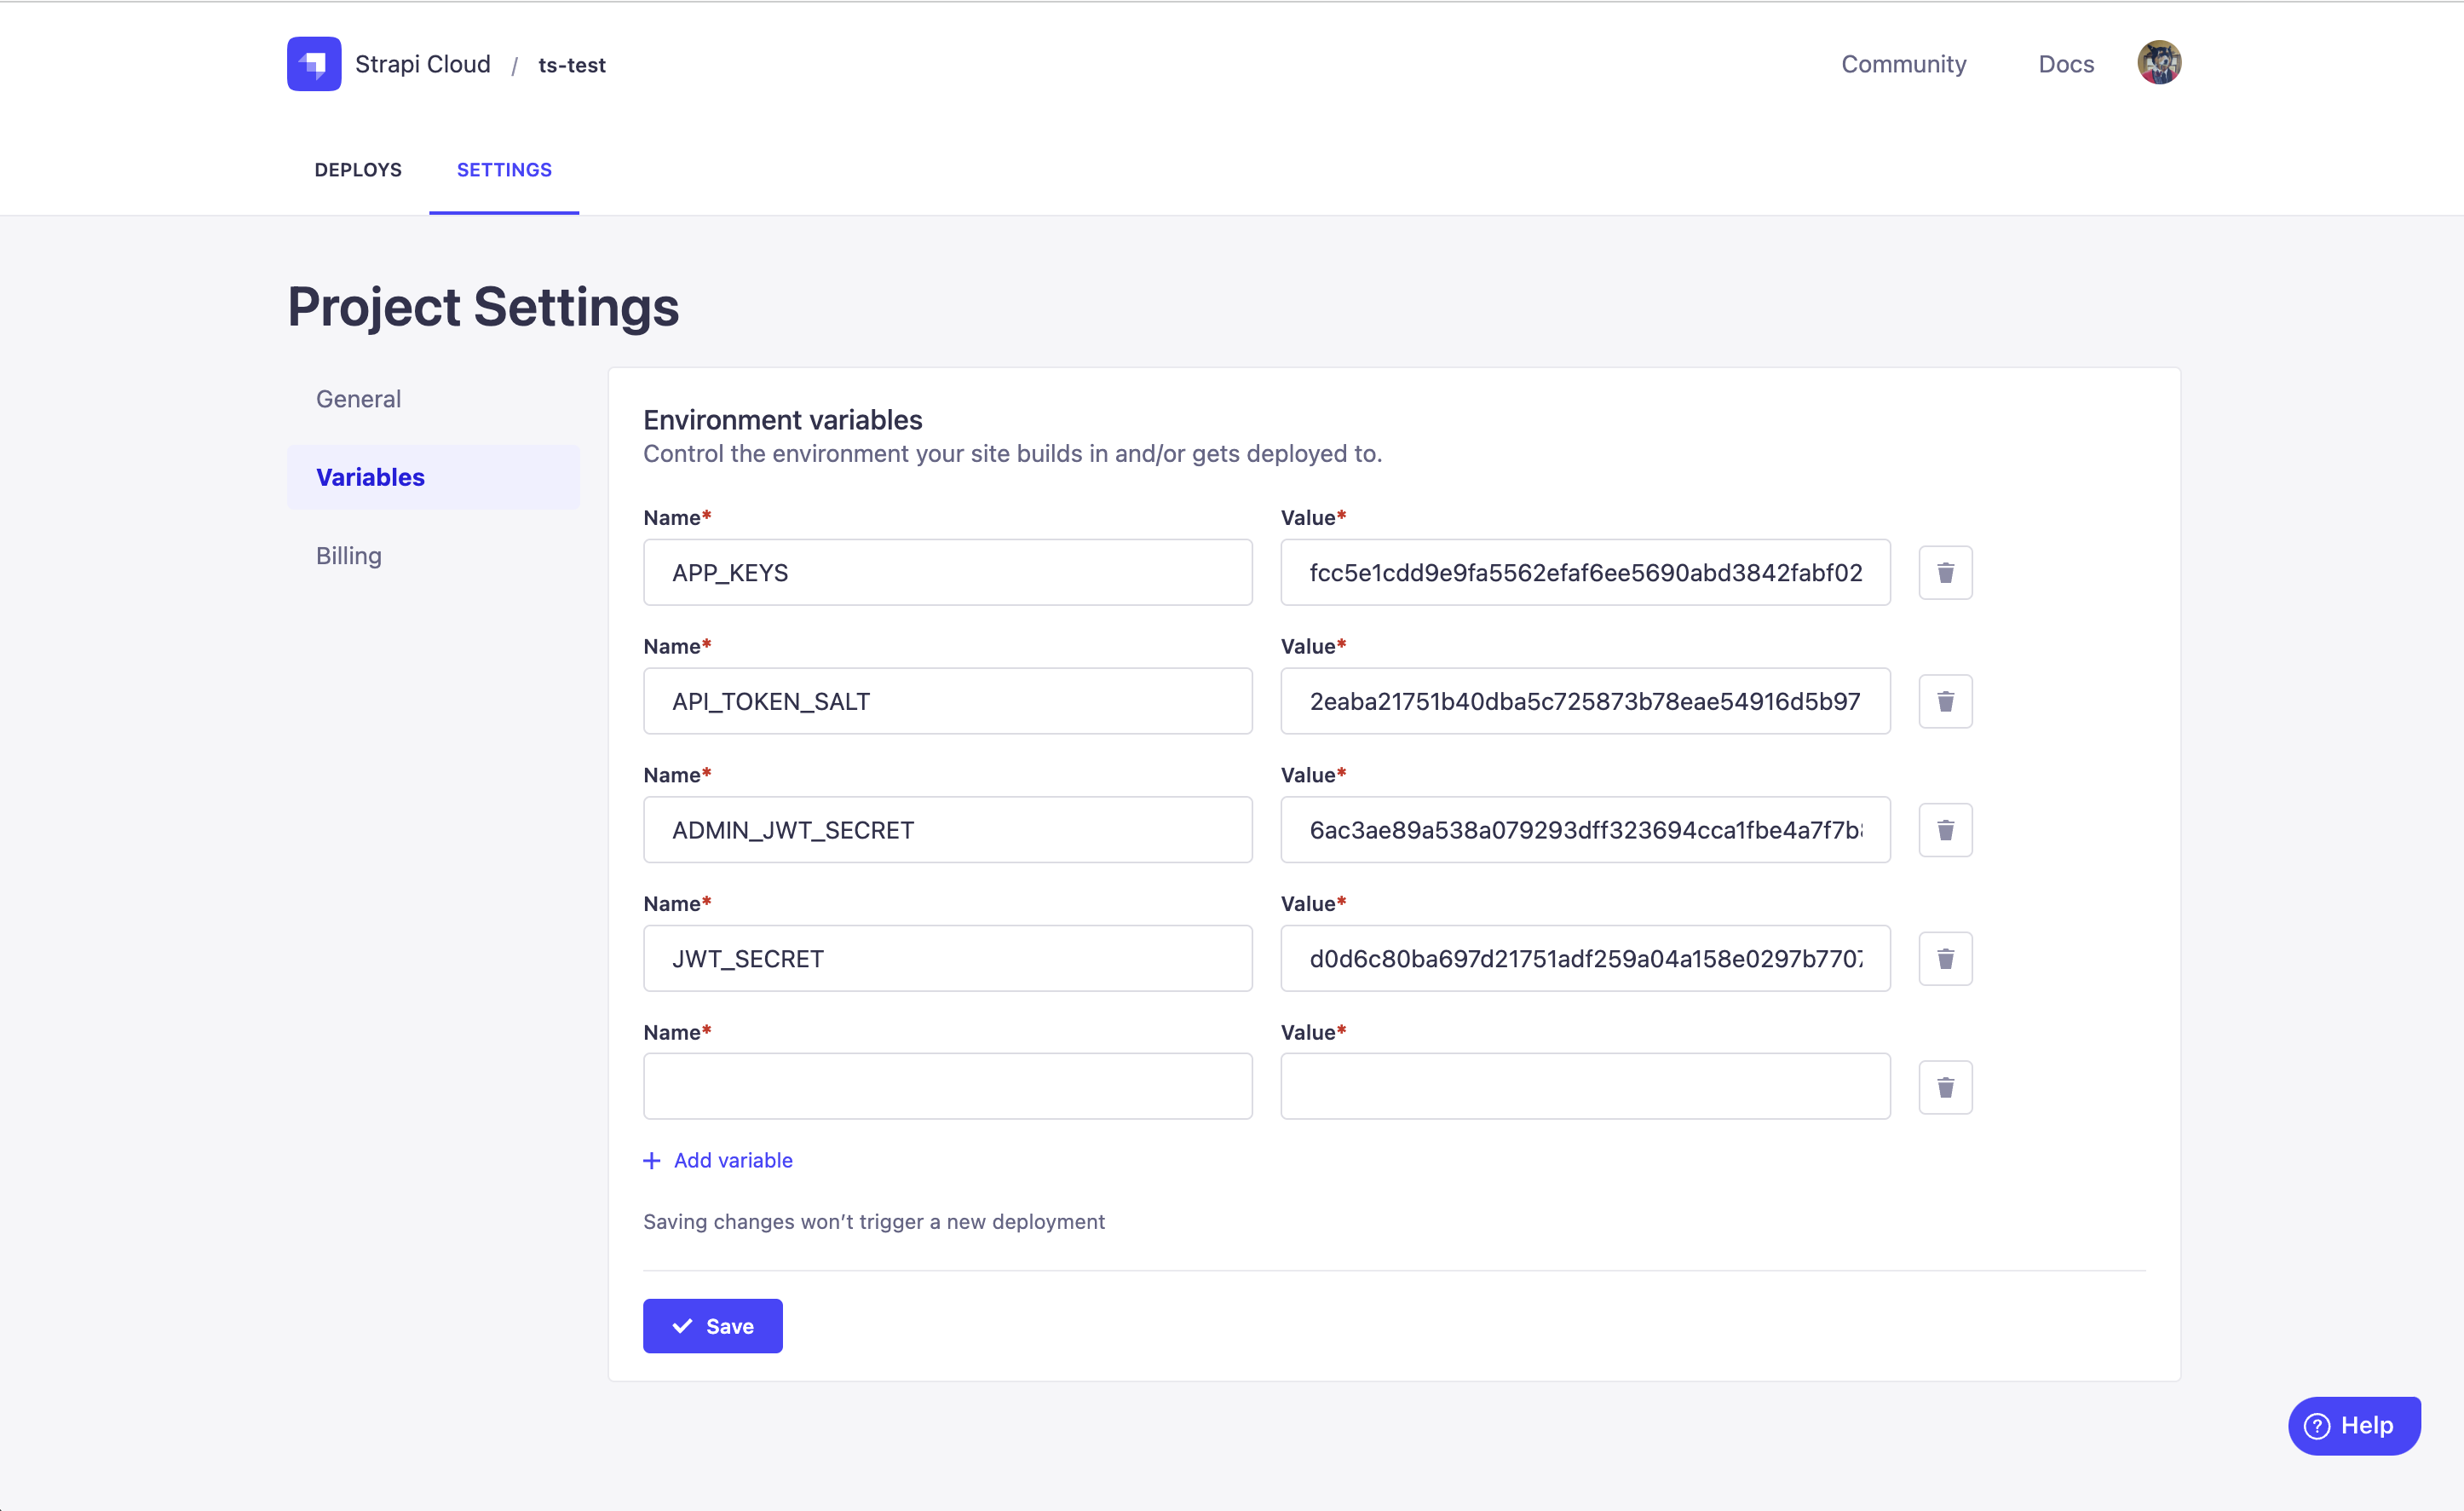Select Variables in the settings sidebar

pyautogui.click(x=371, y=477)
